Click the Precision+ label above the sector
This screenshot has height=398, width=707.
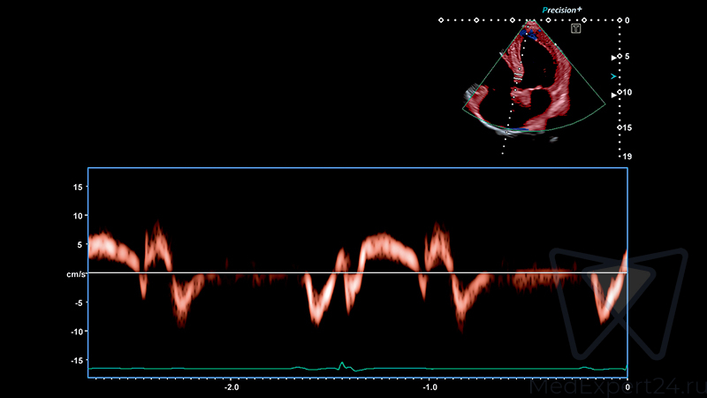click(561, 10)
